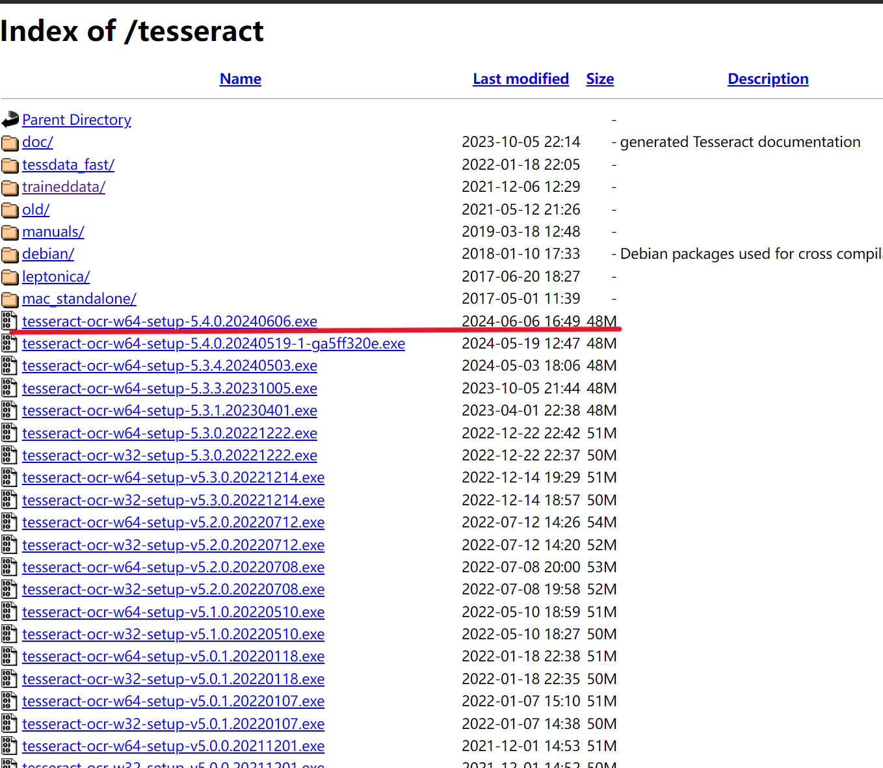Click binary icon beside w32-setup-v5.3.0.20221214.exe
883x768 pixels.
tap(9, 500)
